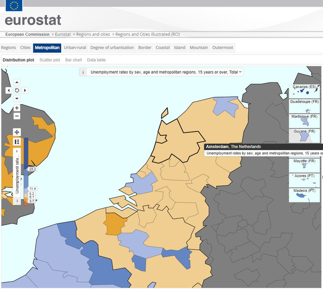Select the Metropolitan tab

point(47,48)
